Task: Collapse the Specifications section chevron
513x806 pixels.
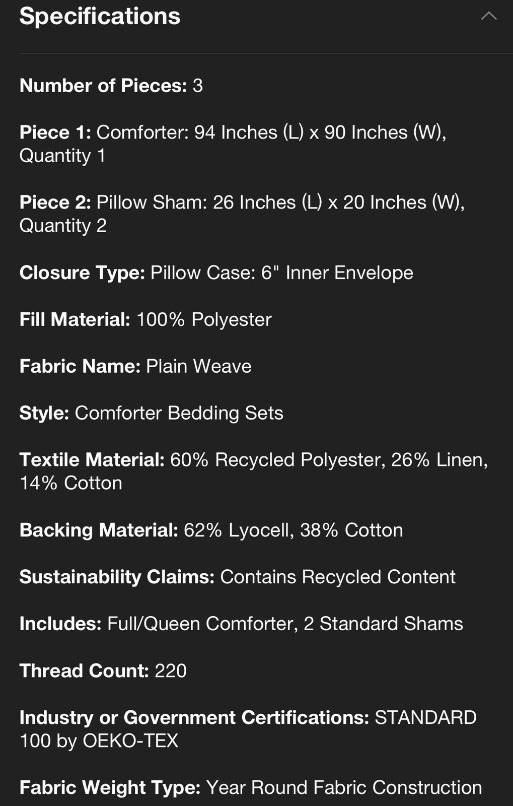Action: [x=488, y=16]
